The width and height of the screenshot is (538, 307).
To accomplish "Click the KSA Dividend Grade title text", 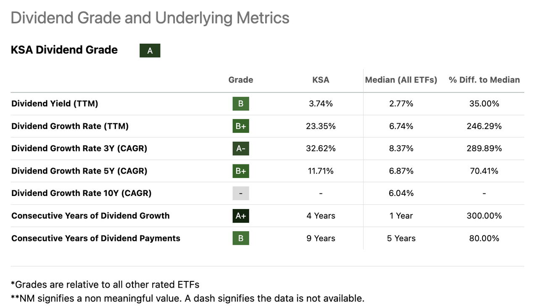I will [64, 50].
